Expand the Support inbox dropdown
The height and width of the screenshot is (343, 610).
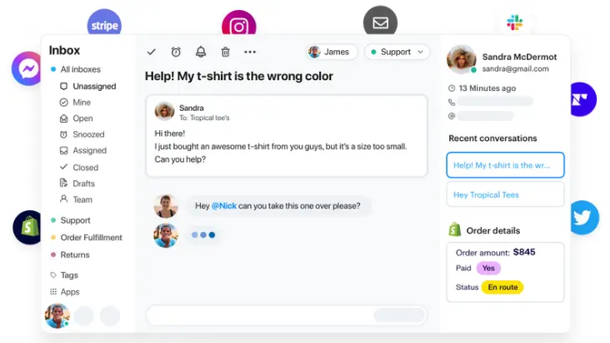click(x=397, y=52)
